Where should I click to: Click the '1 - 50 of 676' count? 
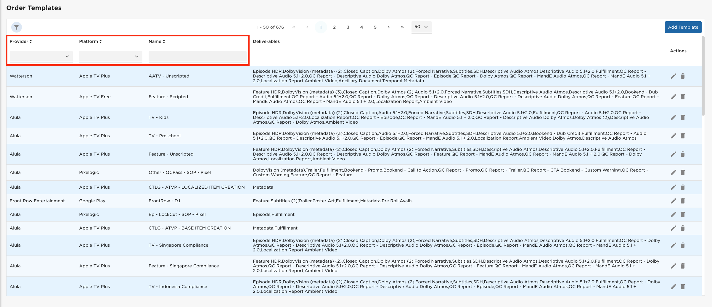270,27
